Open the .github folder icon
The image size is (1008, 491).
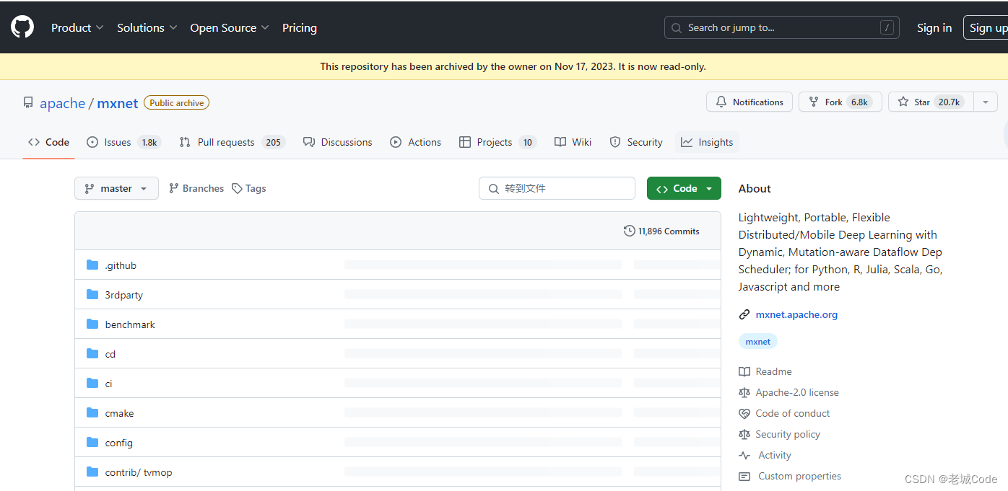coord(92,265)
